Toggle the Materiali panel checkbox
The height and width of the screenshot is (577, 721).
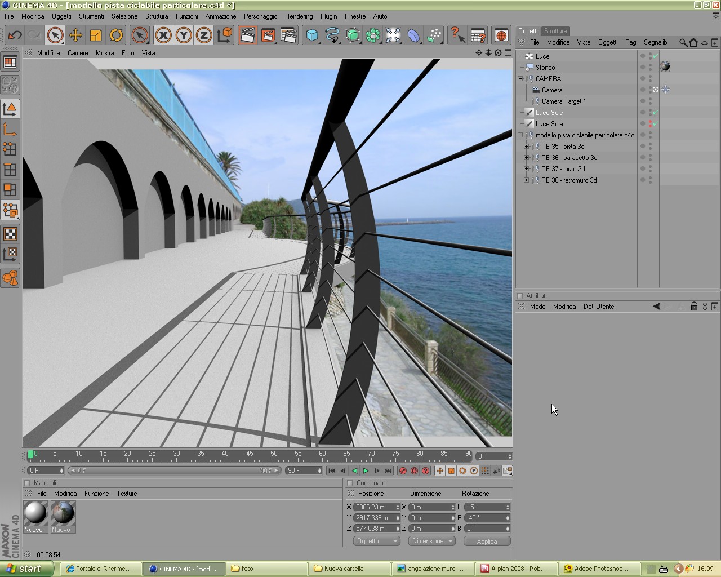(27, 483)
